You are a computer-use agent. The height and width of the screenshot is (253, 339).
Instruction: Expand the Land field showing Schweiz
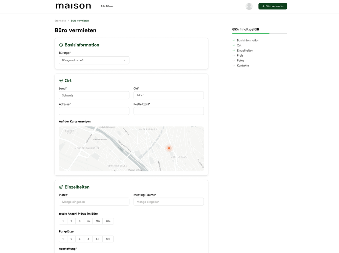point(94,95)
